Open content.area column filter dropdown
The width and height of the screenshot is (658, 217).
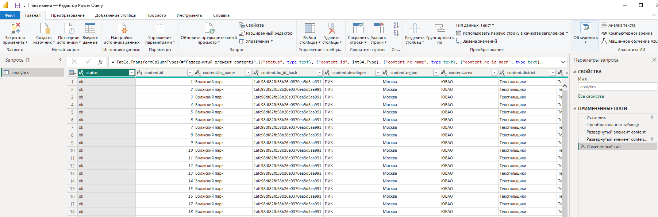[494, 73]
